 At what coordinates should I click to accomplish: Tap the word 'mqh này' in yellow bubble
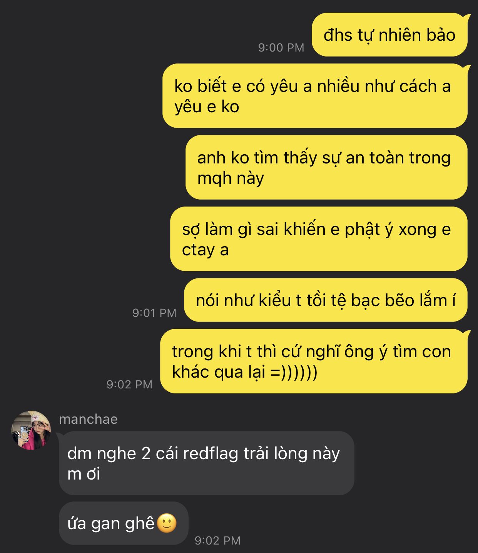[231, 178]
